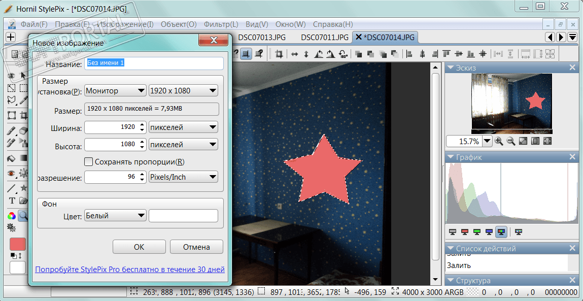Screen dimensions: 583x301
Task: Click the Отмена button
Action: (196, 247)
